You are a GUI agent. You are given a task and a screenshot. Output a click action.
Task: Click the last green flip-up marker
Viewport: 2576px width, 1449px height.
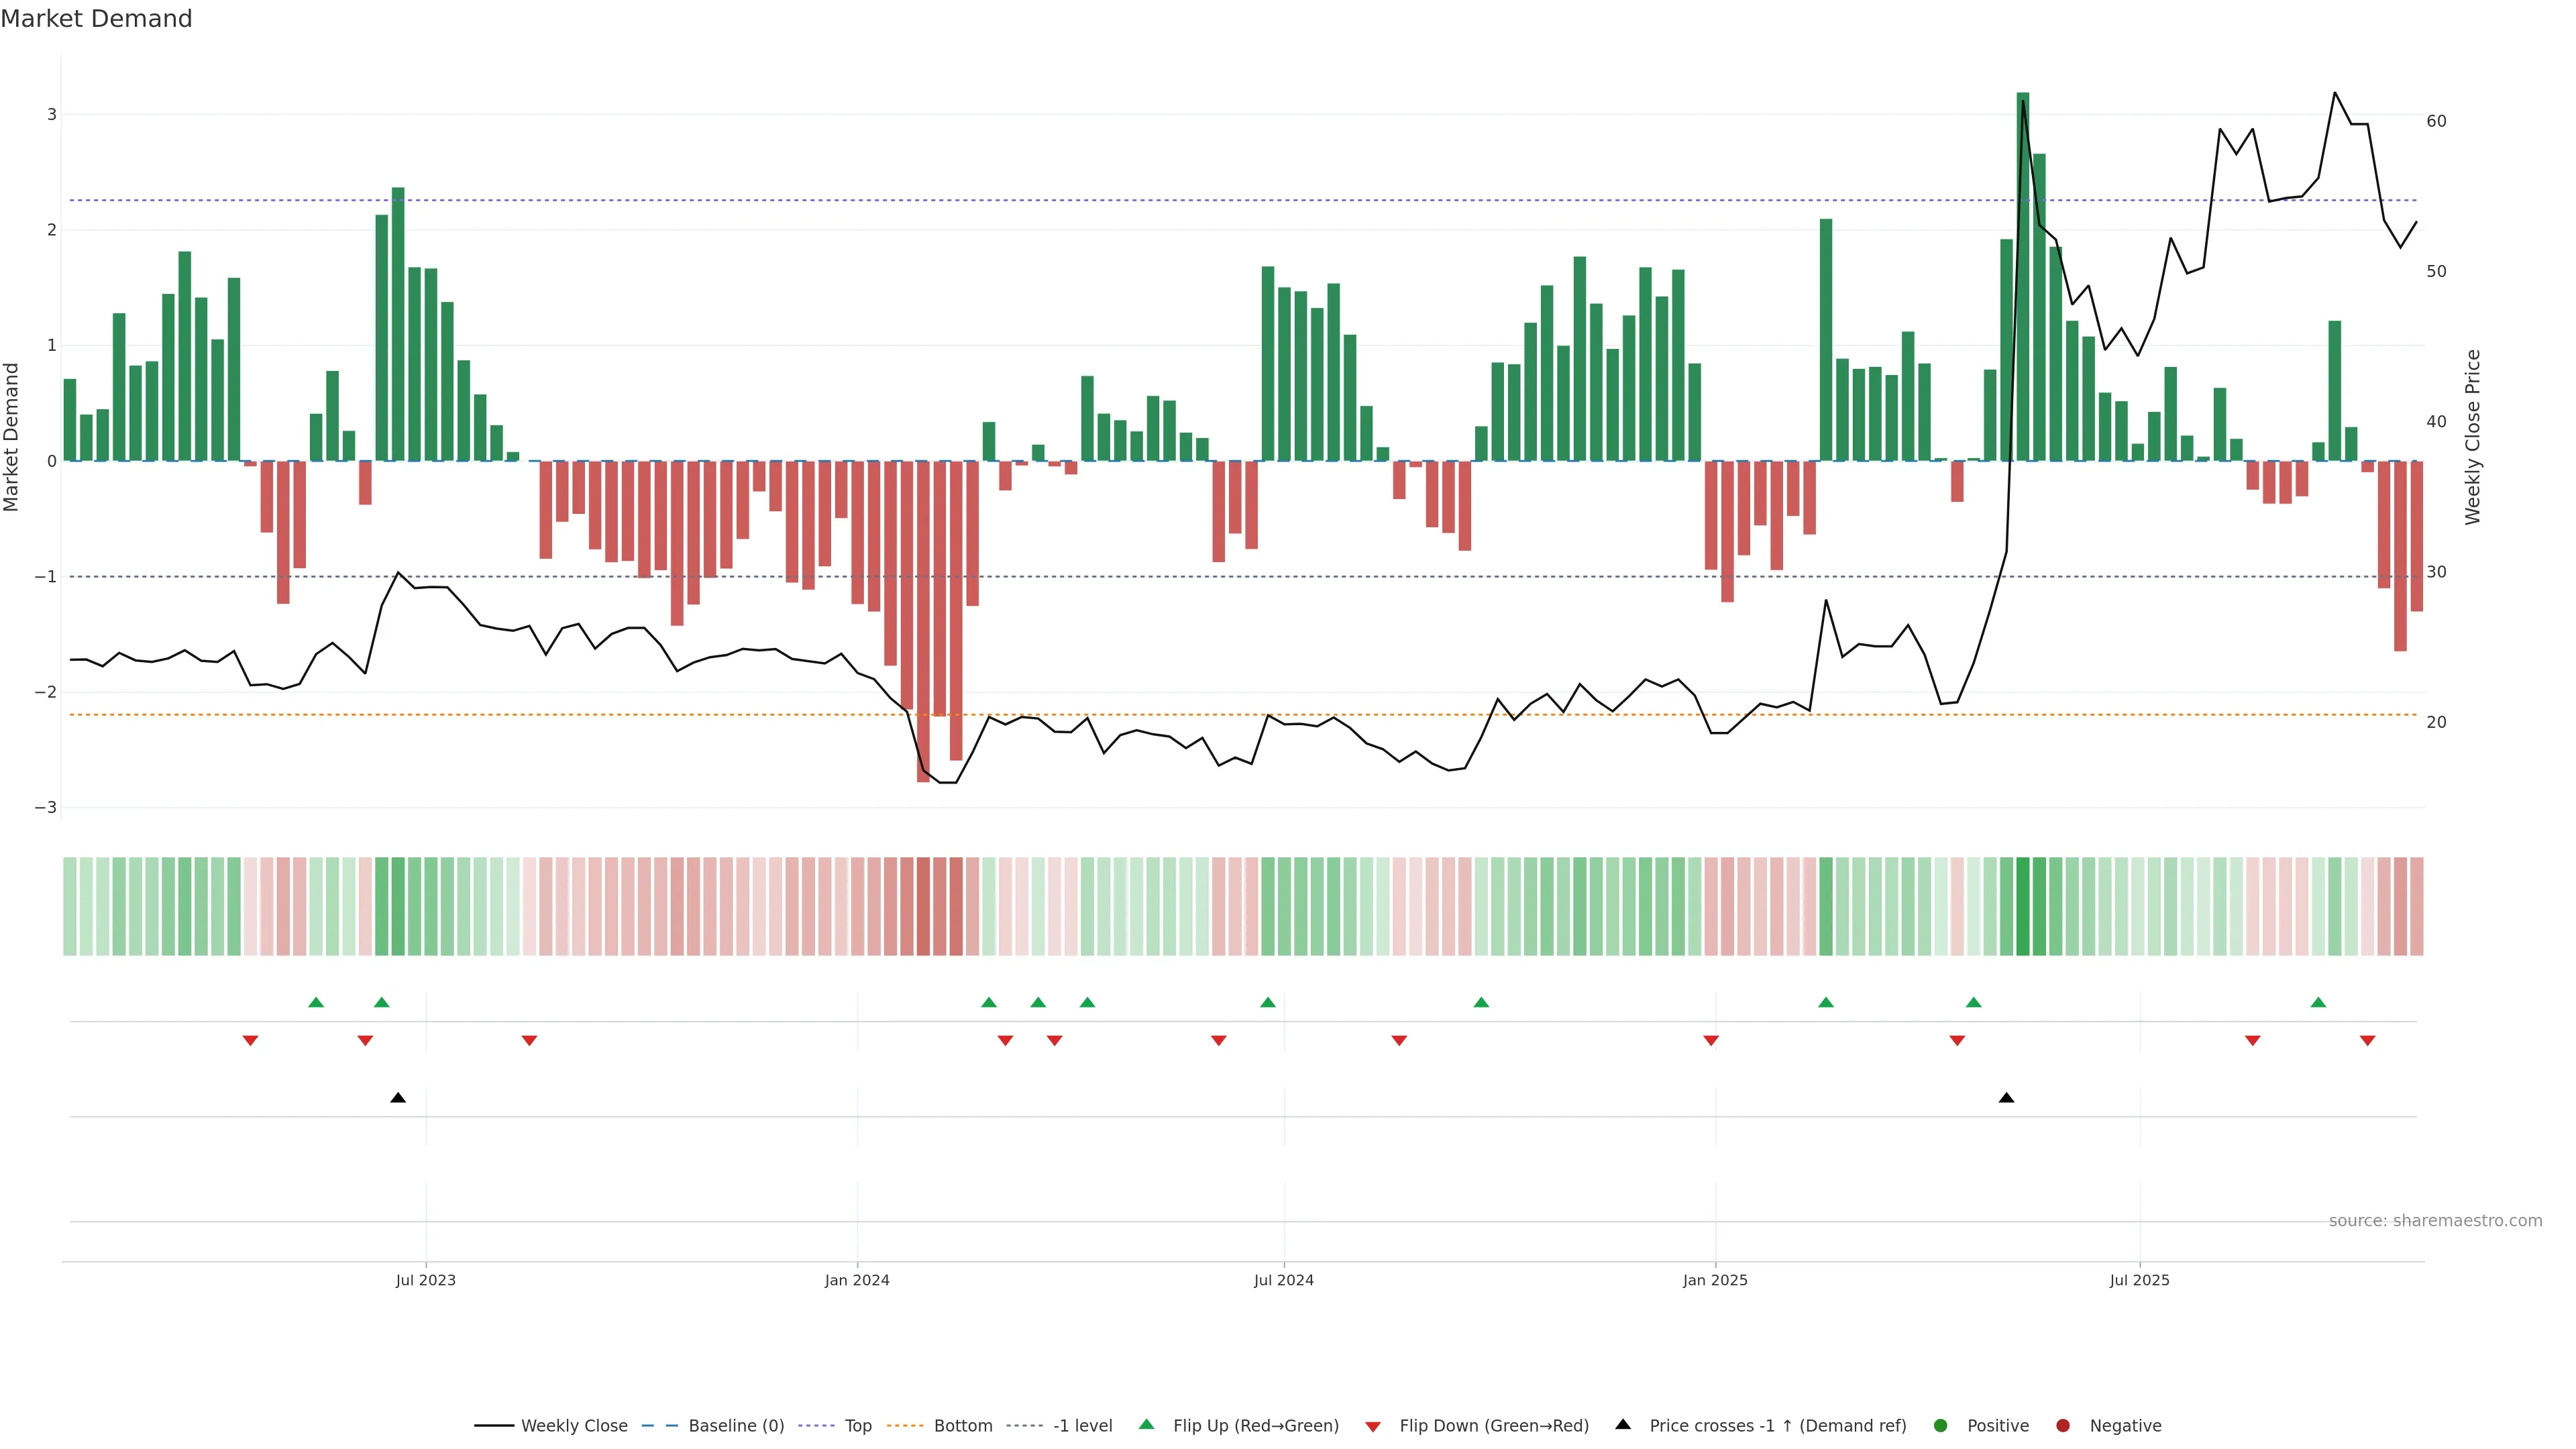pyautogui.click(x=2318, y=1003)
